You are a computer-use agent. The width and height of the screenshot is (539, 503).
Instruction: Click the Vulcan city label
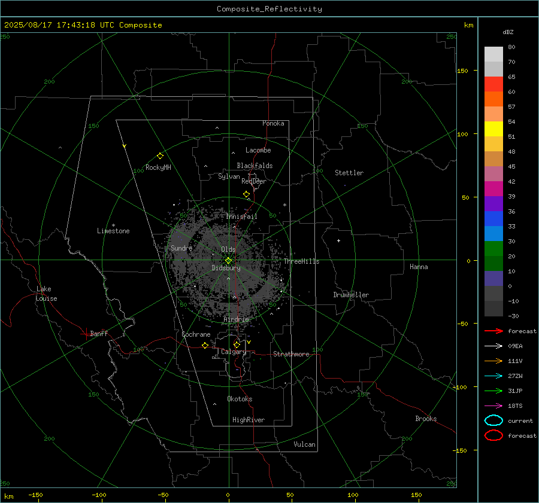(x=304, y=444)
